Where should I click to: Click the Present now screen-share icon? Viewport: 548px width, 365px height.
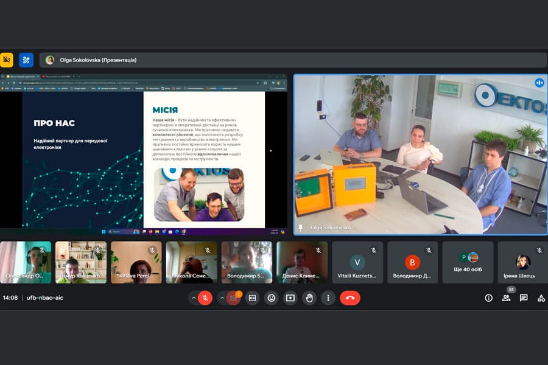290,298
